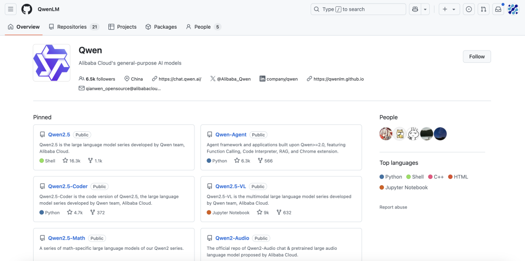Click the repo icon beside Qwen2.5-Math
This screenshot has height=261, width=525.
(x=42, y=238)
